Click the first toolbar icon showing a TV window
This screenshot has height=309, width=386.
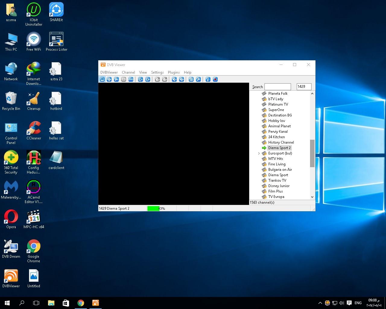(102, 79)
